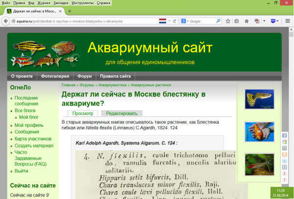The image size is (294, 199).
Task: Go back with the browser back arrow
Action: tap(5, 21)
